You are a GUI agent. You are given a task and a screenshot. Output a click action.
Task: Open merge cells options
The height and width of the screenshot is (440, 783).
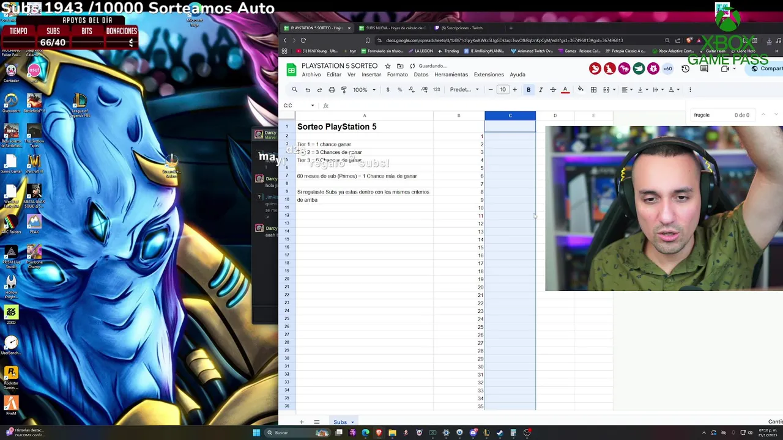pyautogui.click(x=608, y=90)
